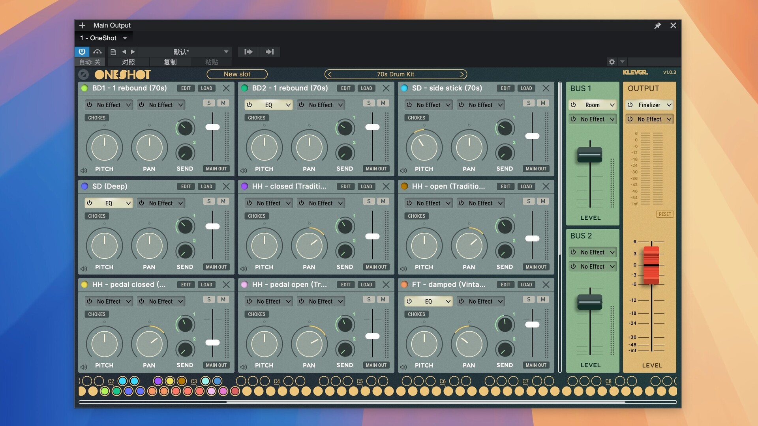
Task: Solo the SD - side stick slot
Action: 529,103
